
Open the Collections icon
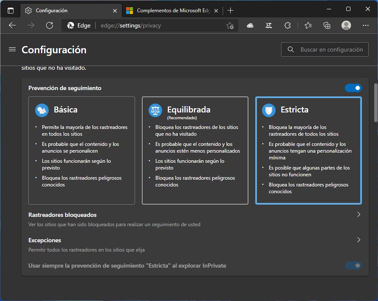tap(327, 25)
